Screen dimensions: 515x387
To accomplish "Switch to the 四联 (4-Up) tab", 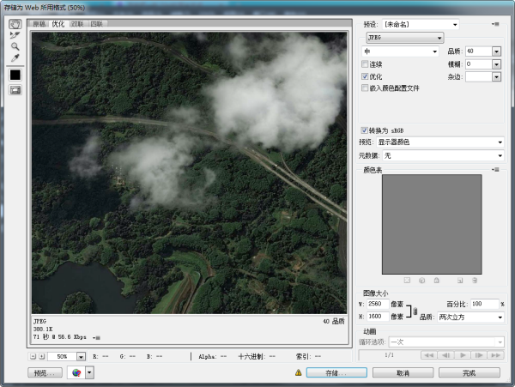I will tap(98, 24).
